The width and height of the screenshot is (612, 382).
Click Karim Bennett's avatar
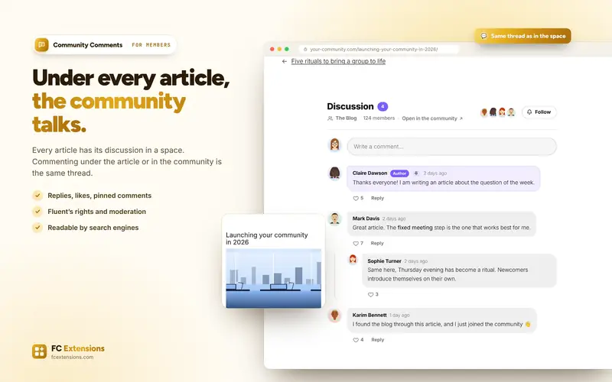click(x=334, y=315)
